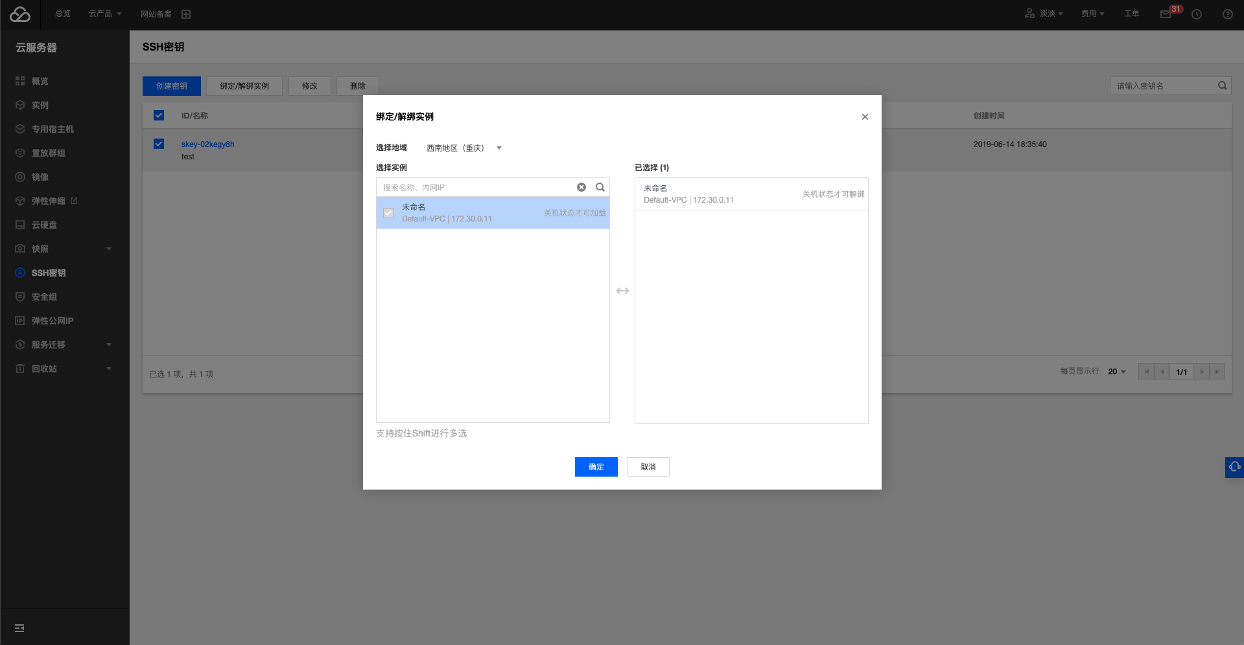Select the 未命名 entry in 已选择 list
1244x645 pixels.
coord(751,194)
